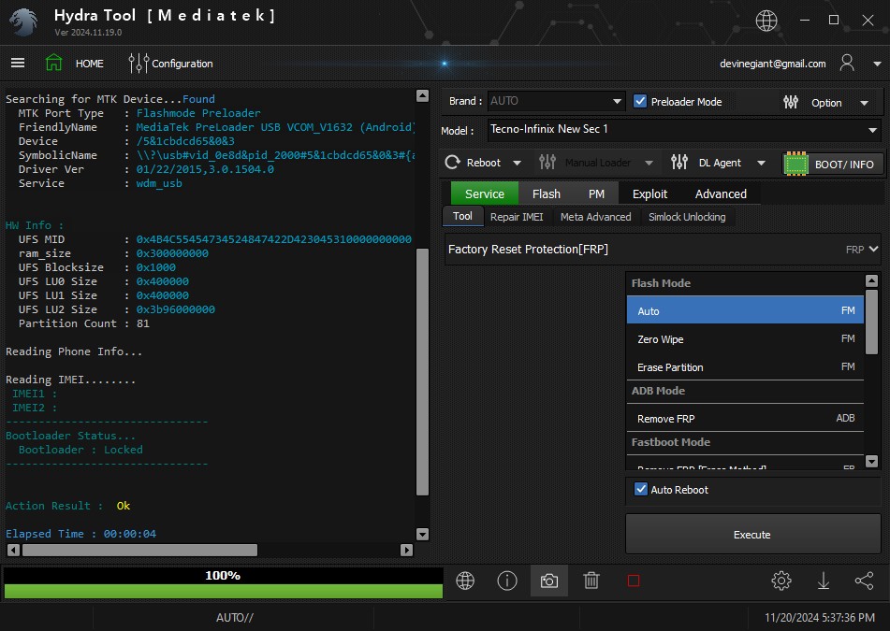Image resolution: width=890 pixels, height=631 pixels.
Task: Click the Hydra Tool dragon logo
Action: (23, 22)
